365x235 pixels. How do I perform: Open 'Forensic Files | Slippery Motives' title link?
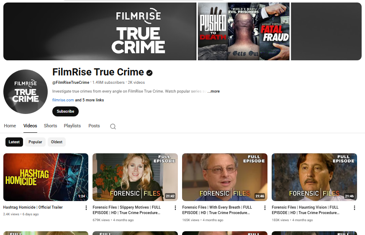127,210
